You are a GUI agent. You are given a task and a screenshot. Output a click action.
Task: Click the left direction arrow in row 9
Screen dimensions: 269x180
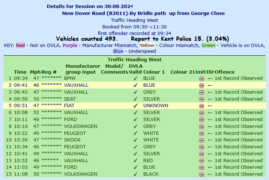pos(210,133)
